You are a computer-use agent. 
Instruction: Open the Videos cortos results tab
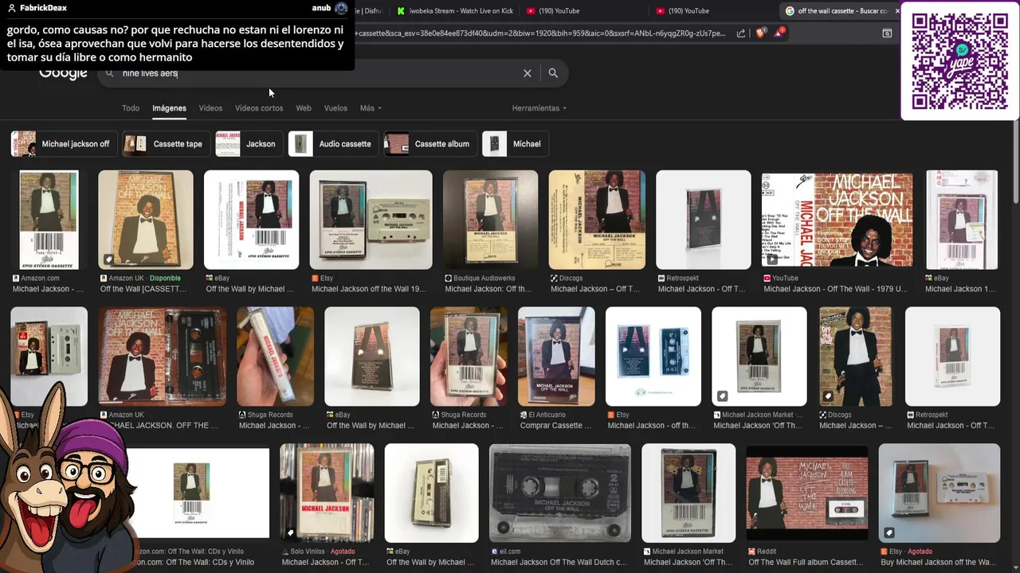259,108
